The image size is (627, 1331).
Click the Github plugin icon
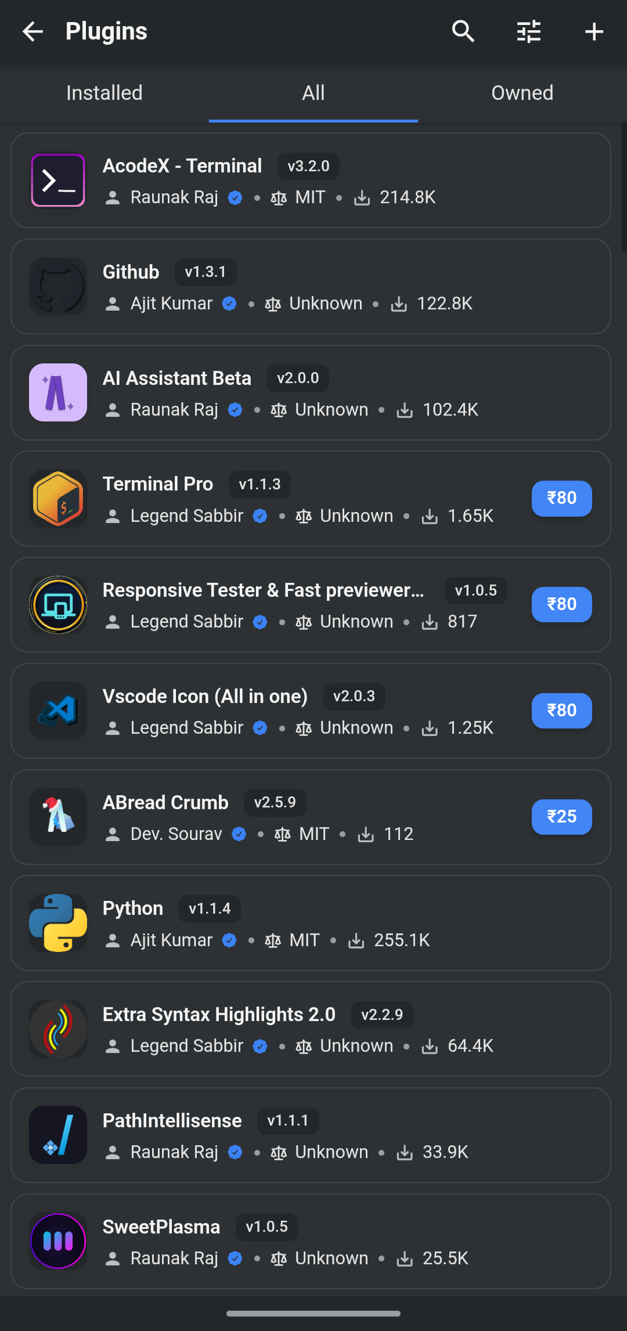point(58,286)
